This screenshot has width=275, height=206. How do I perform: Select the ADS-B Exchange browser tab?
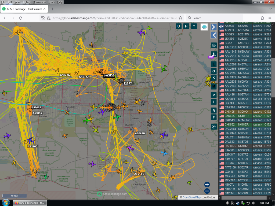click(x=24, y=9)
